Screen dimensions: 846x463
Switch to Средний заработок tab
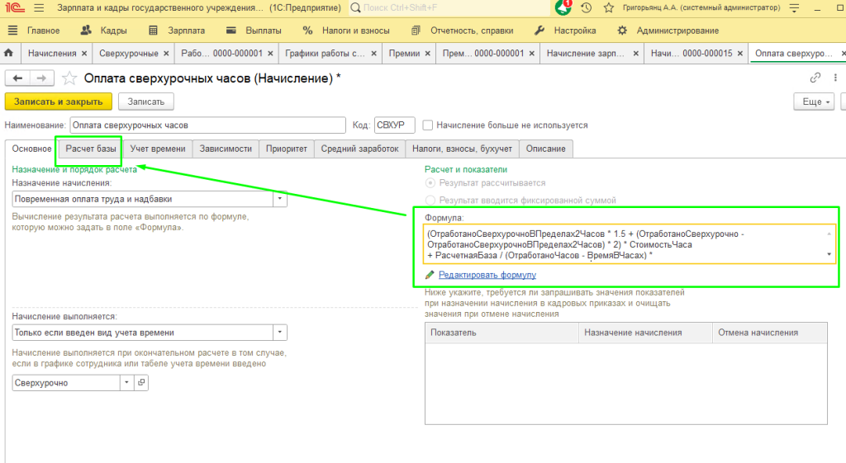(360, 149)
